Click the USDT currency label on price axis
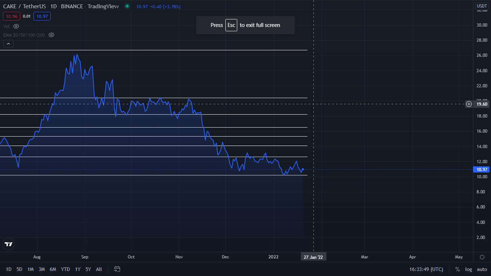 pos(482,6)
